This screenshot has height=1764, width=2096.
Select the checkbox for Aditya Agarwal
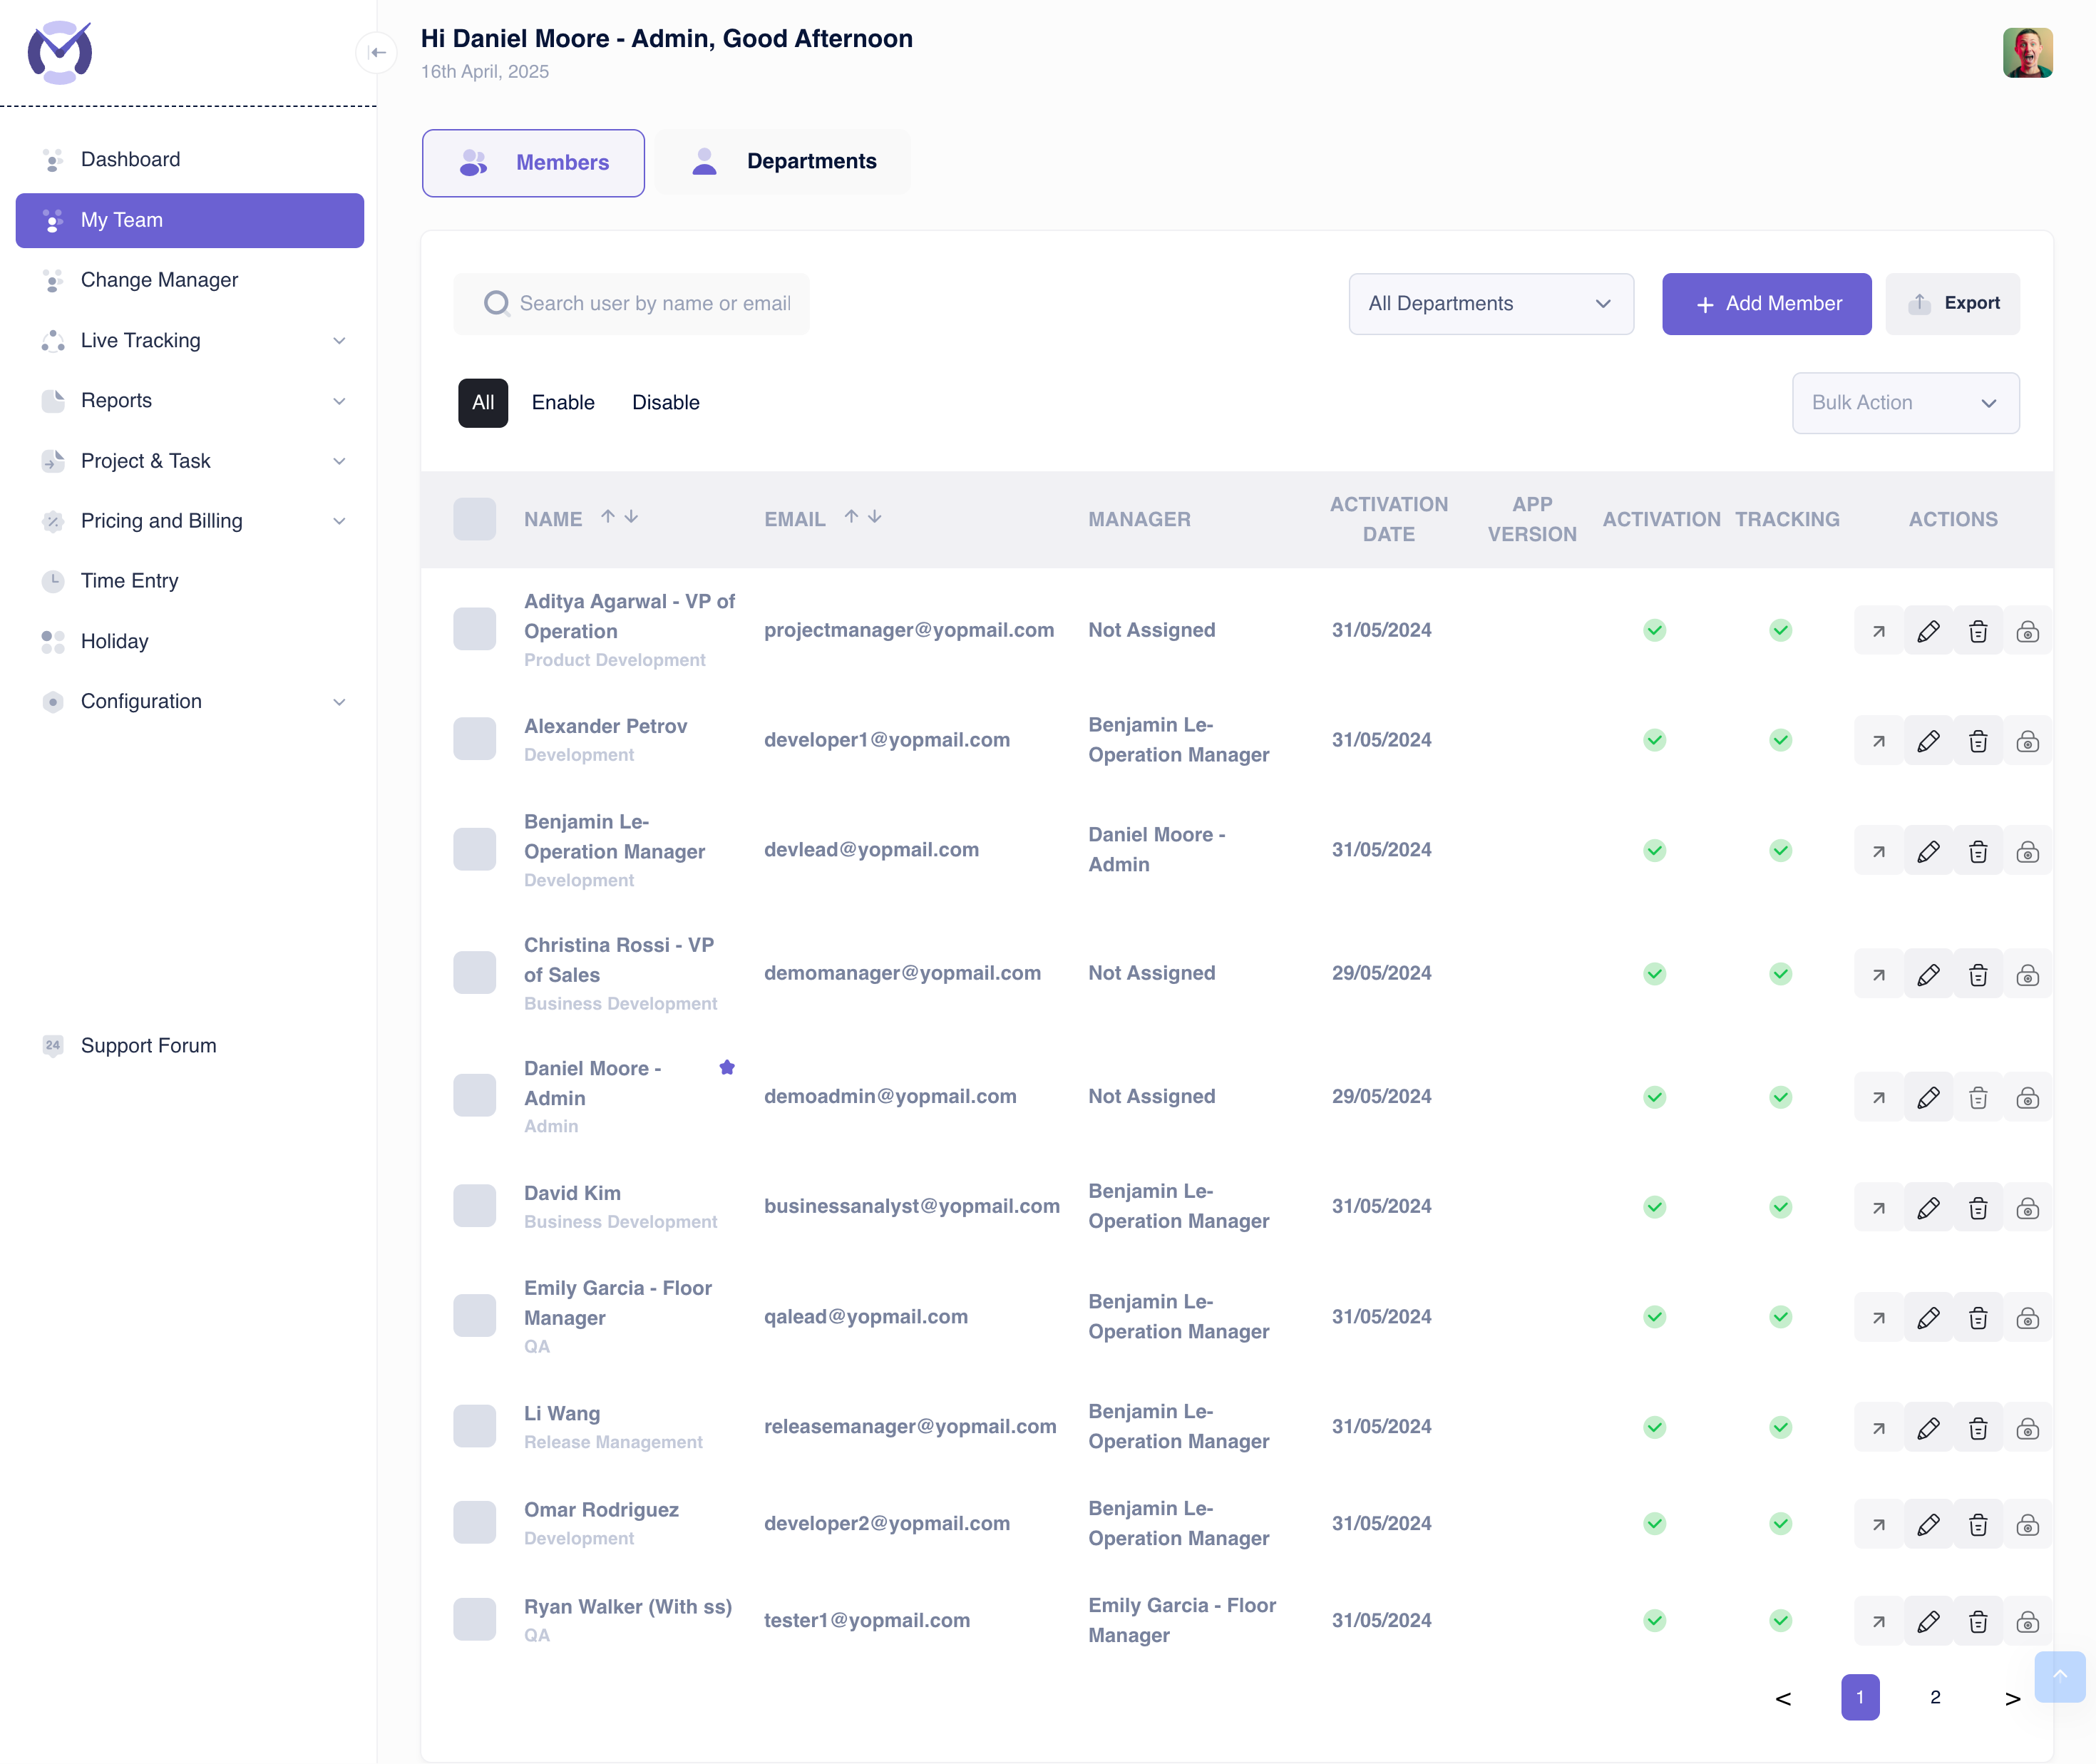[474, 629]
